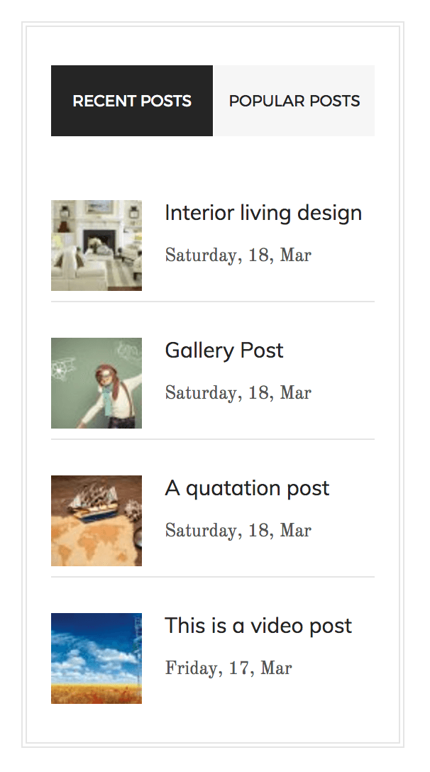Open the living room interior thumbnail
Viewport: 430px width, 772px height.
point(97,246)
